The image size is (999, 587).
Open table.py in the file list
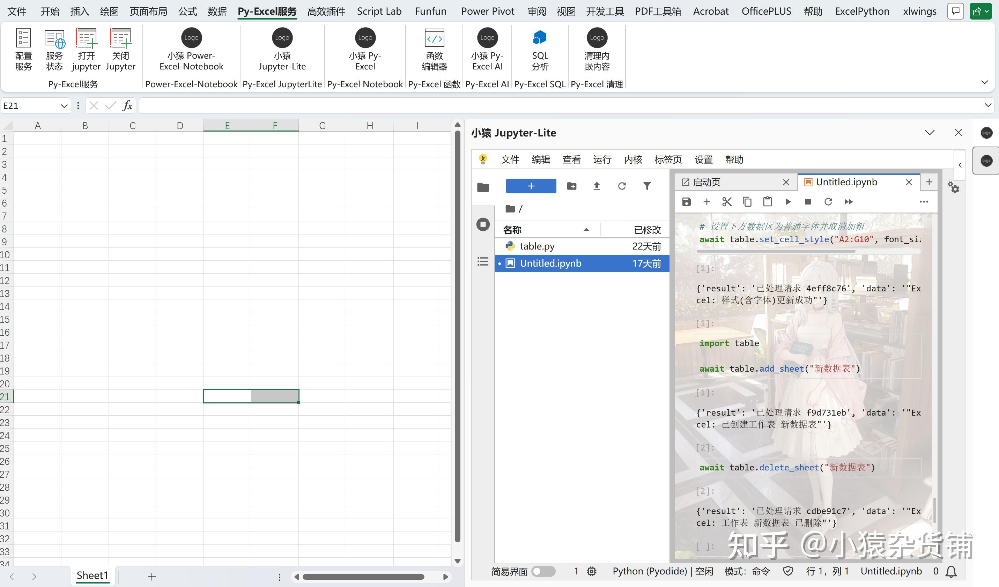(537, 246)
